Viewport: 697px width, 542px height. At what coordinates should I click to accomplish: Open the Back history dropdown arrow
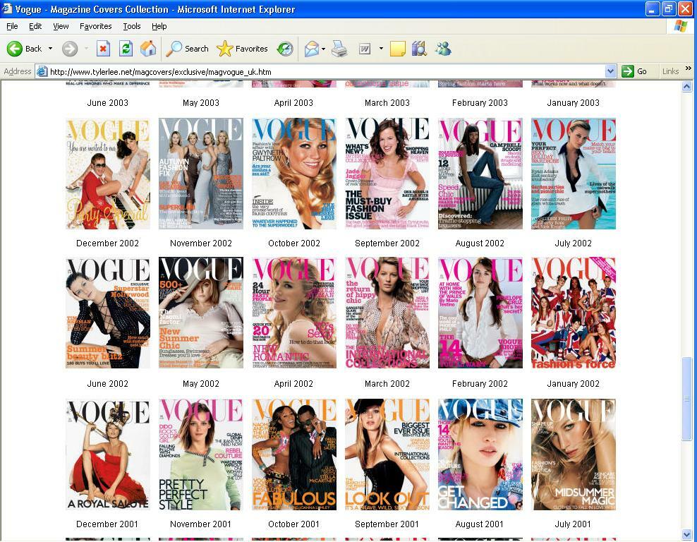pyautogui.click(x=50, y=49)
